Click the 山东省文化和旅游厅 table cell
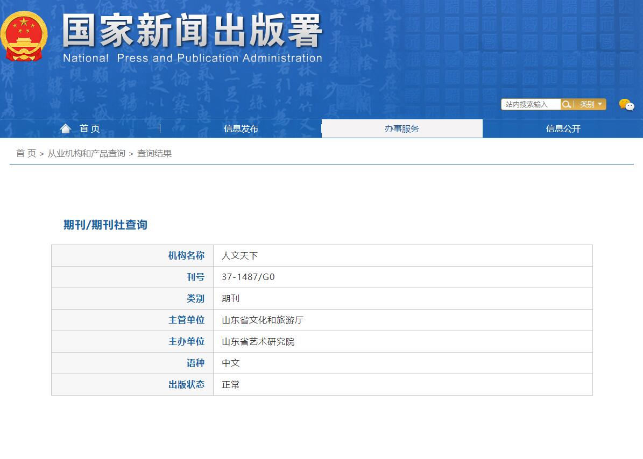Screen dimensions: 643x459 point(263,320)
